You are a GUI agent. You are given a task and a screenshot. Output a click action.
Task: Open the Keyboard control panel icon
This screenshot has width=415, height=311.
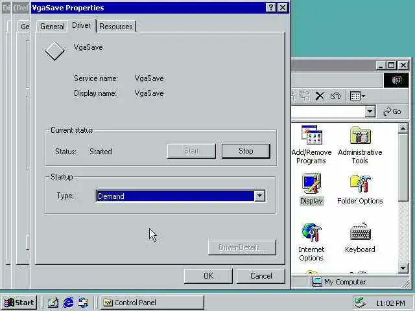[360, 238]
